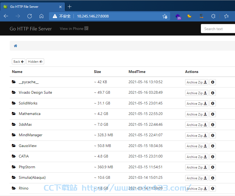The height and width of the screenshot is (196, 235).
Task: Archive Zip the Vivado Design Suite folder
Action: tap(197, 93)
